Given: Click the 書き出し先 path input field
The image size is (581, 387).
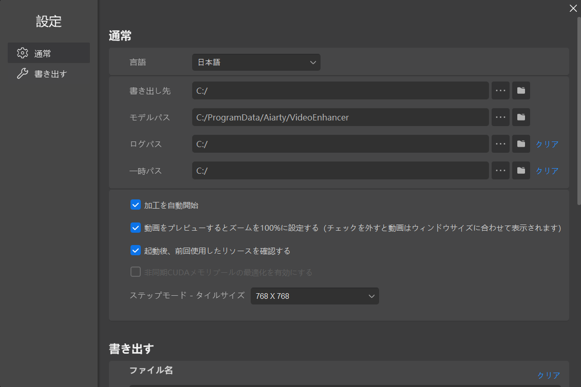Looking at the screenshot, I should point(340,91).
